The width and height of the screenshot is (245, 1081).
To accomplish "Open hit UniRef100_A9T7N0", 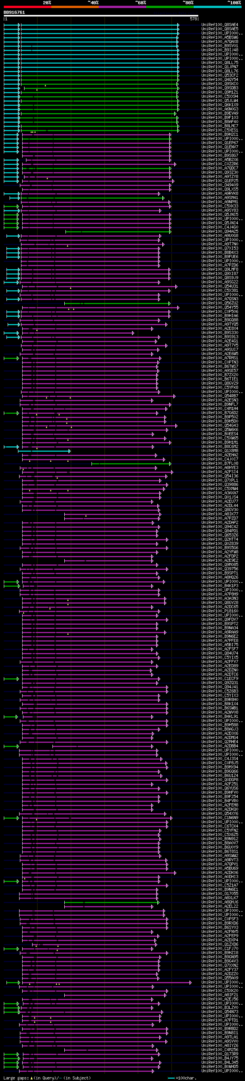I will tap(220, 244).
